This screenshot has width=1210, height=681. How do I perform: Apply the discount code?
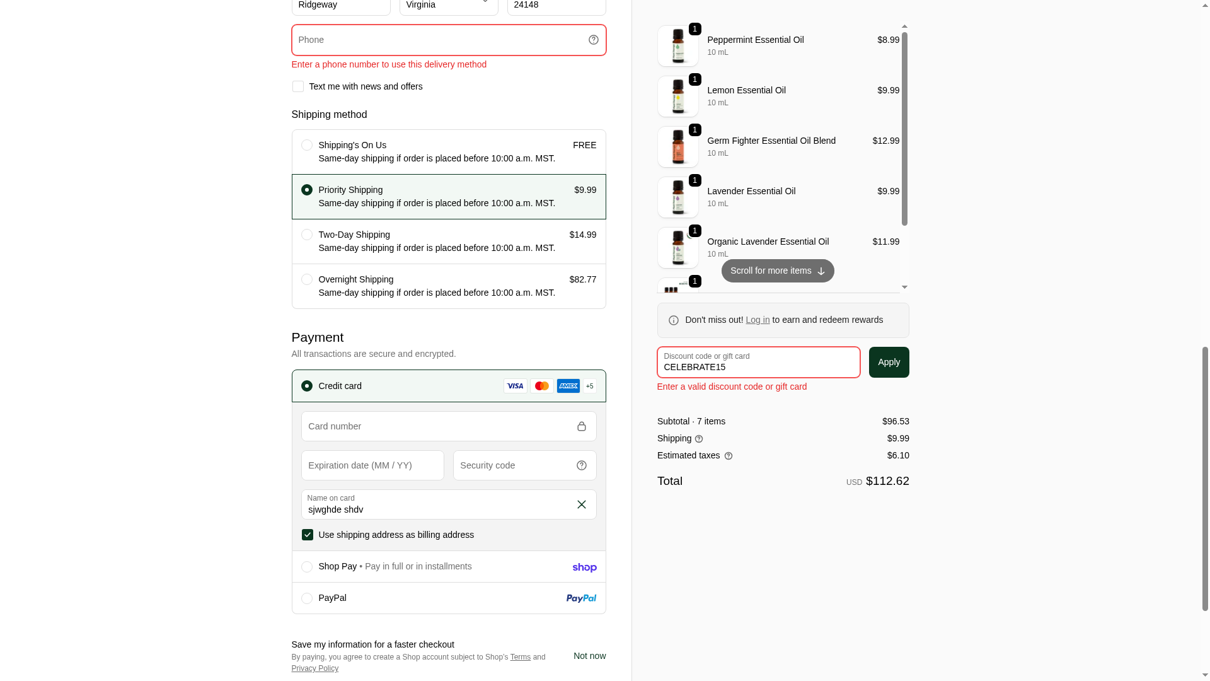889,362
